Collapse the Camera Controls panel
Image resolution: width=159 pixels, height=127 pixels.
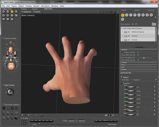click(3, 38)
